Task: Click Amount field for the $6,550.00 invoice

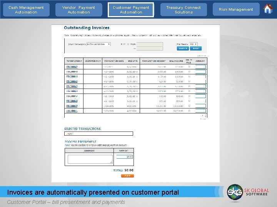Action: [x=200, y=111]
